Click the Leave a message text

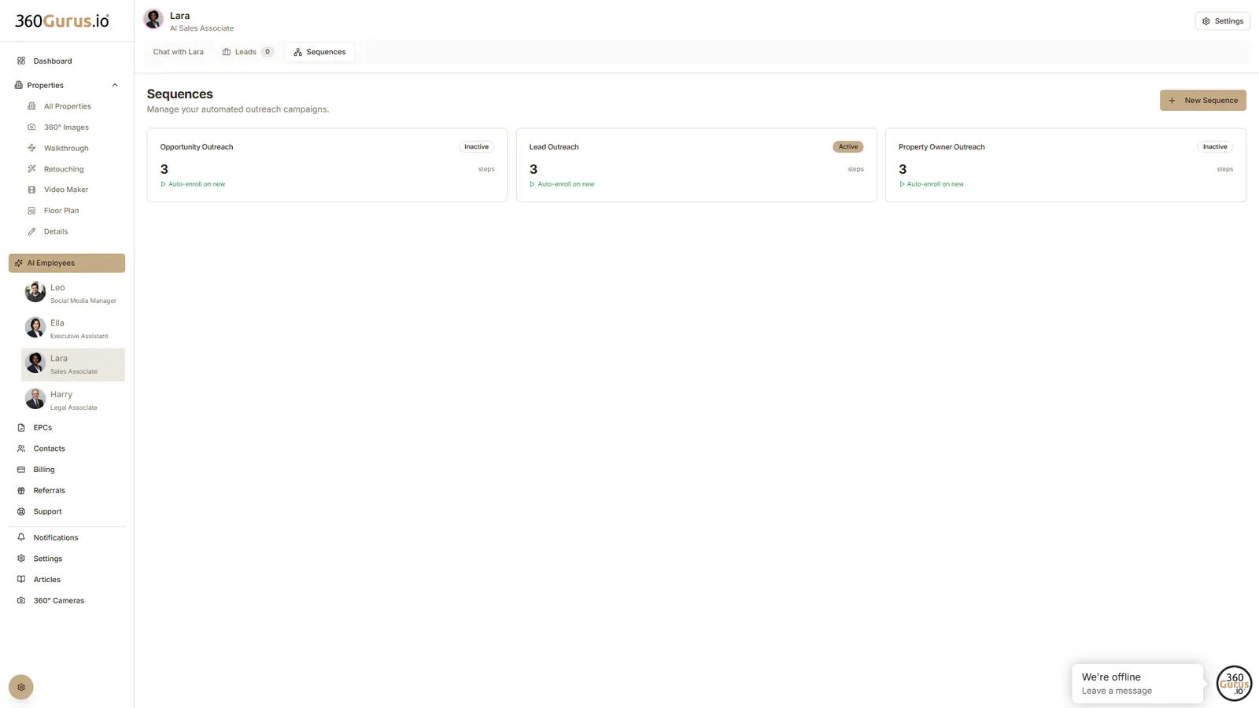click(x=1117, y=691)
